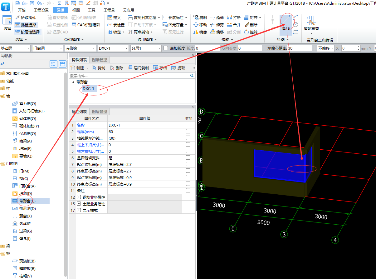
Task: Click 新建 button in component list
Action: coord(80,68)
